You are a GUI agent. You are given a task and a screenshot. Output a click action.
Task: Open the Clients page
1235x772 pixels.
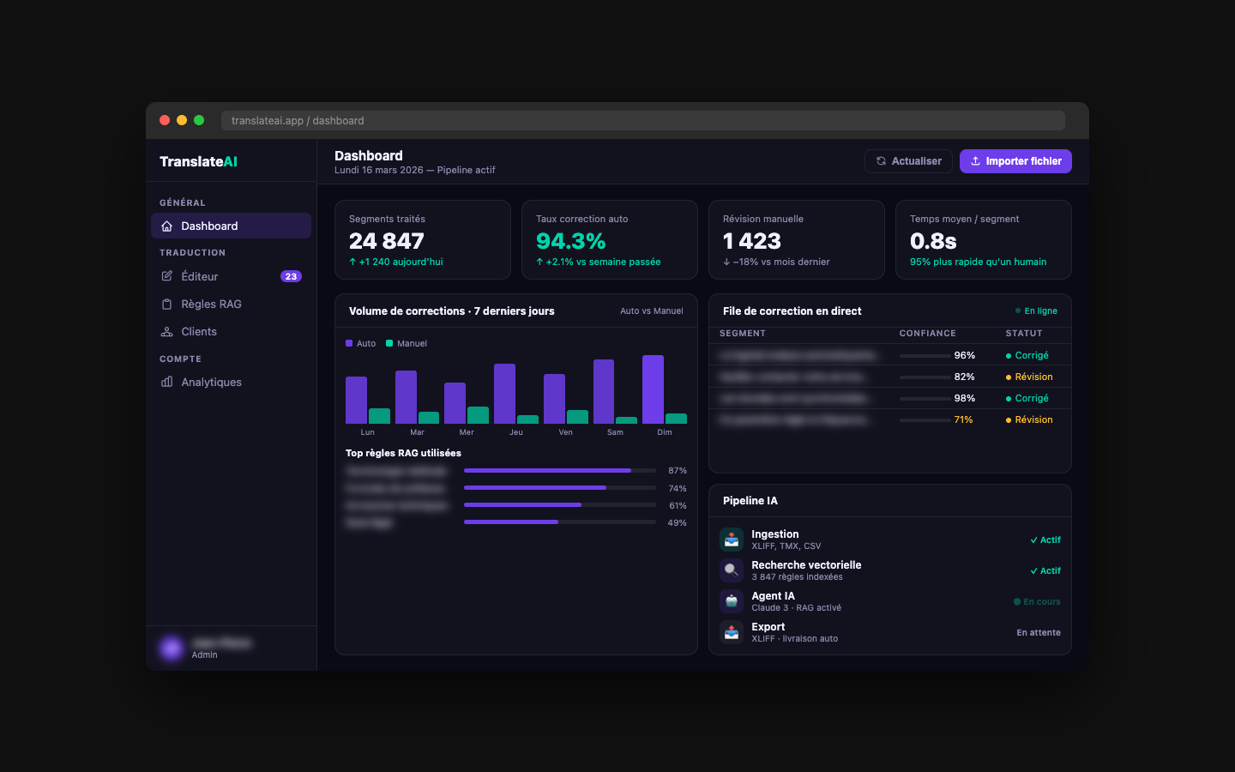231,331
